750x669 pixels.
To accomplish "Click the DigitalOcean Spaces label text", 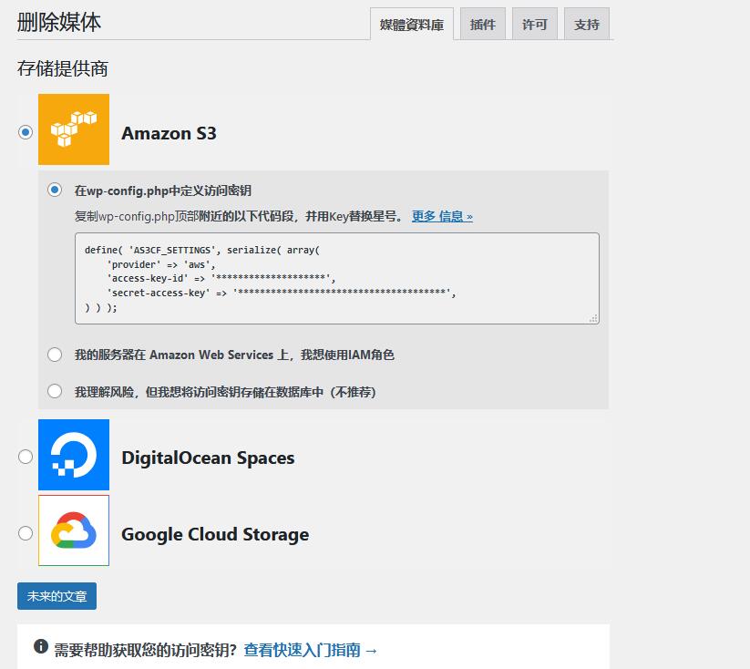I will point(208,458).
